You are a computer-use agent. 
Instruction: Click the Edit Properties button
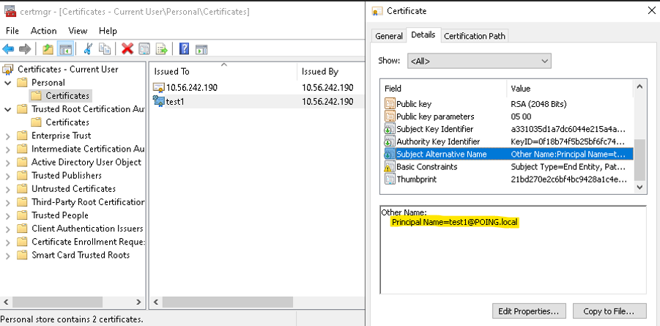tap(529, 311)
